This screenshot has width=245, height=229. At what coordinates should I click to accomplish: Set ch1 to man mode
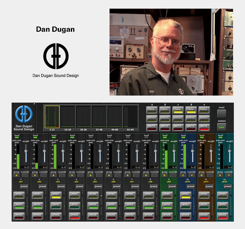(19, 195)
